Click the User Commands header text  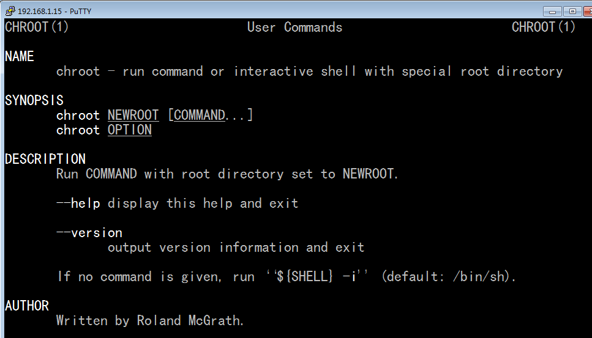(294, 28)
